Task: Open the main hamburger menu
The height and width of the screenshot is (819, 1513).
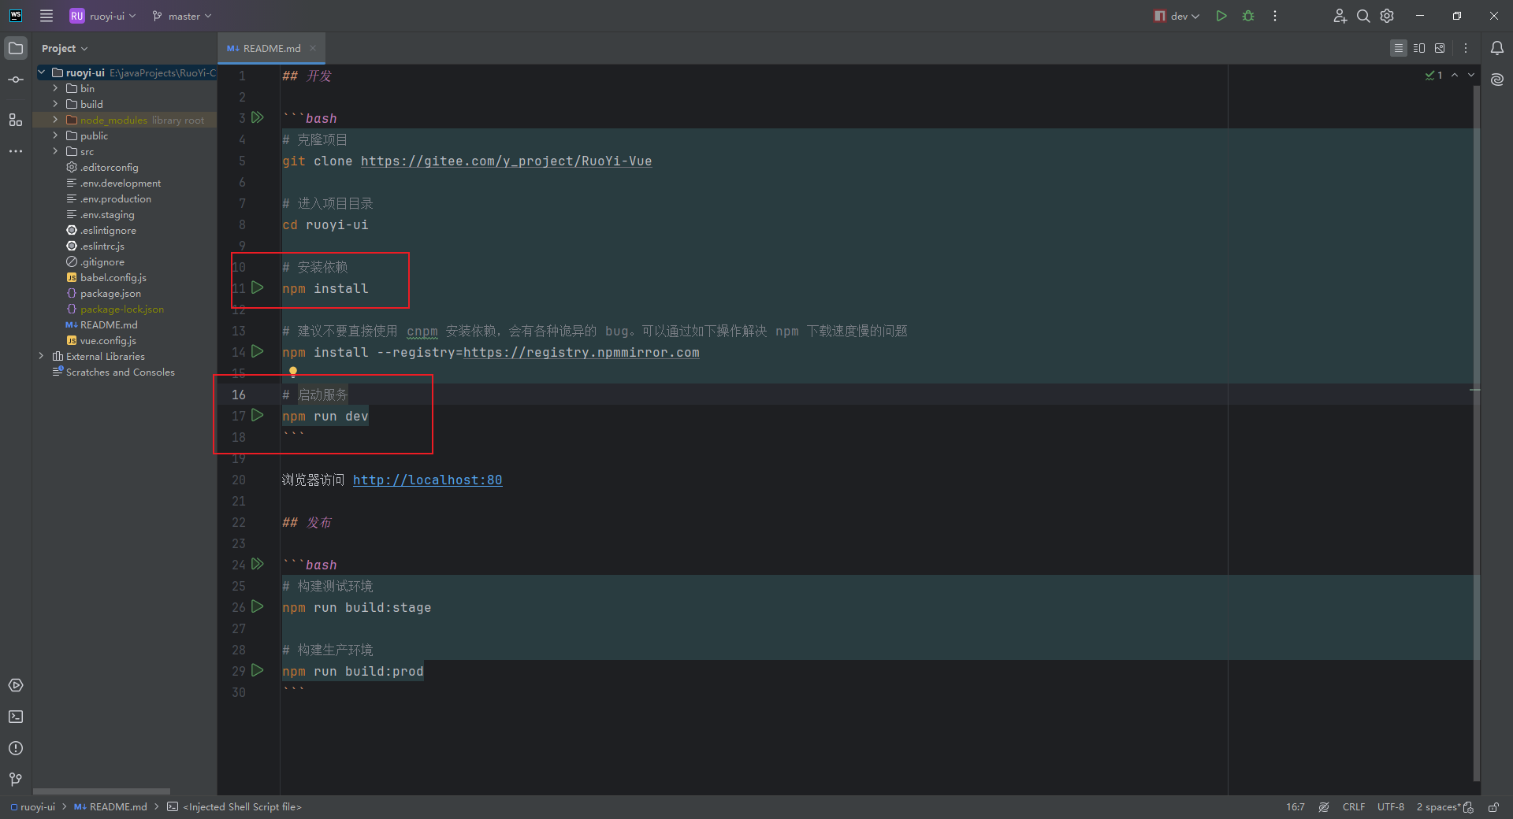Action: (46, 16)
